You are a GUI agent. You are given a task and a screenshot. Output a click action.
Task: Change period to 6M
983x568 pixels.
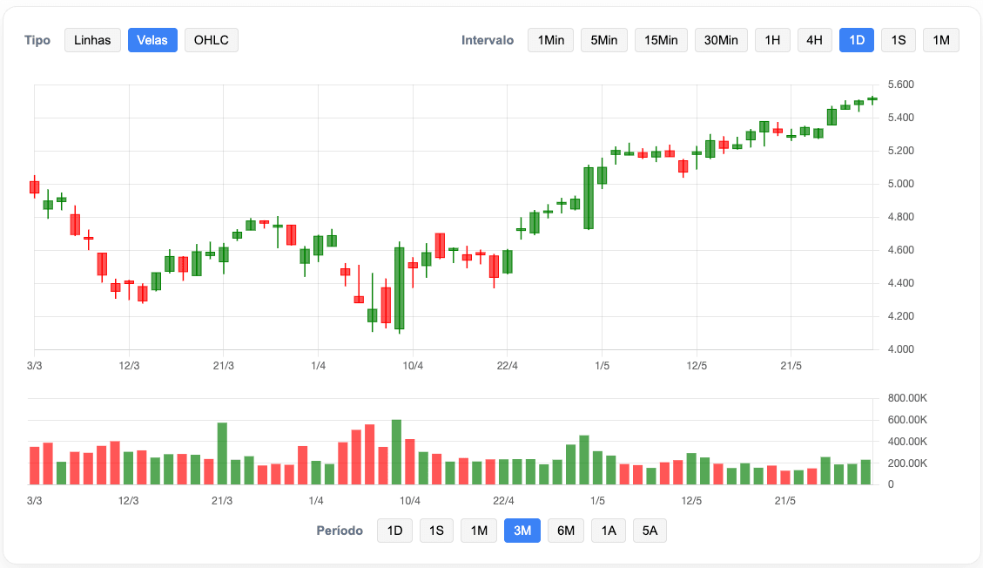(566, 531)
